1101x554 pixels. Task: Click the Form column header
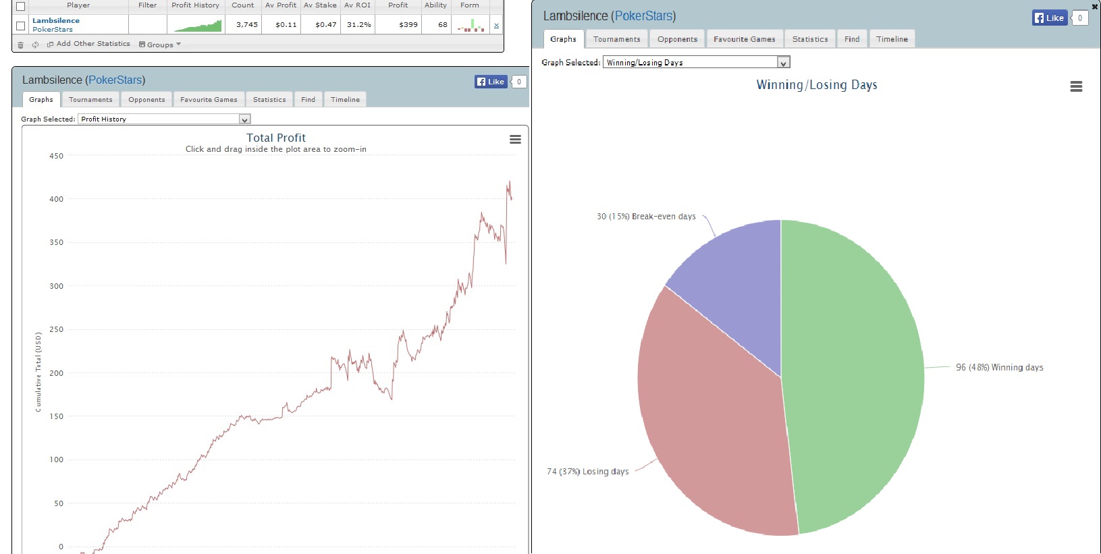tap(470, 5)
